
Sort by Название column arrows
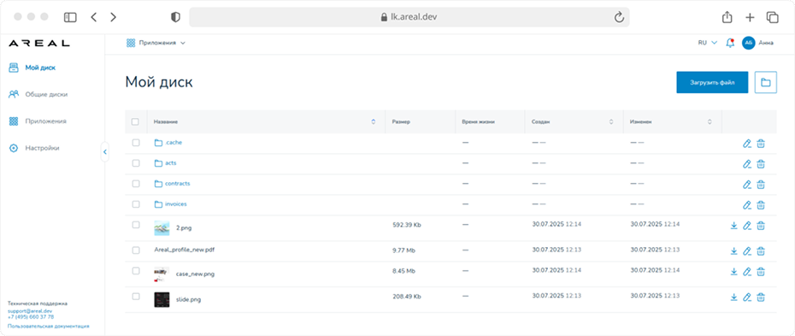click(x=374, y=121)
